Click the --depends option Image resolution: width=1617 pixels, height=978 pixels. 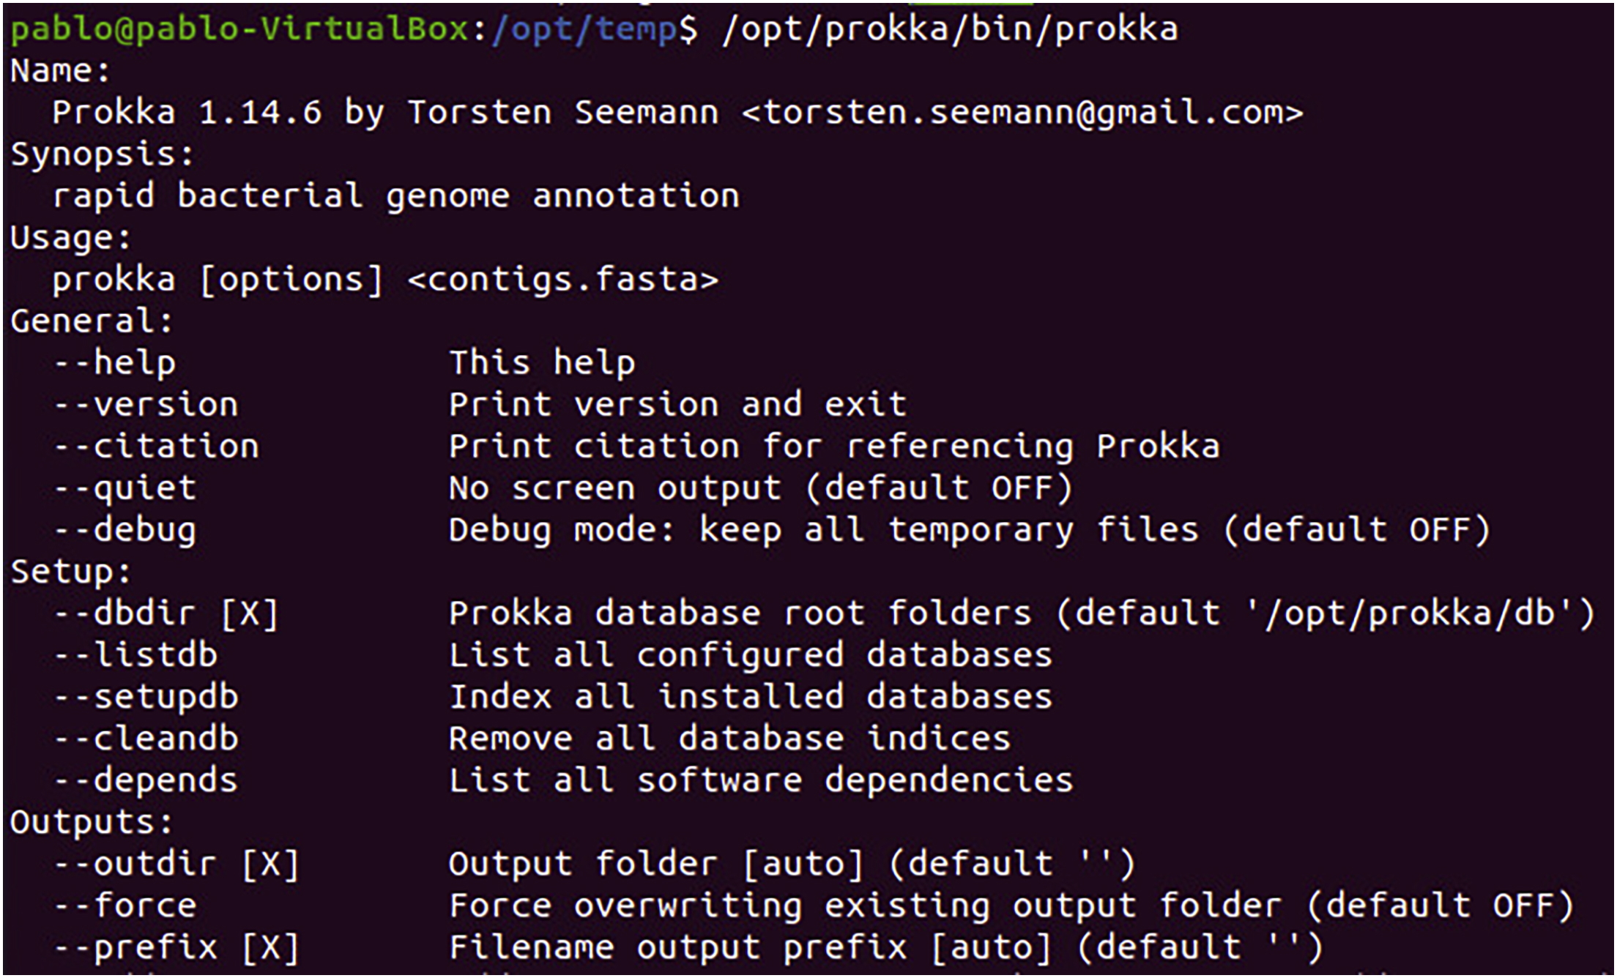(146, 780)
